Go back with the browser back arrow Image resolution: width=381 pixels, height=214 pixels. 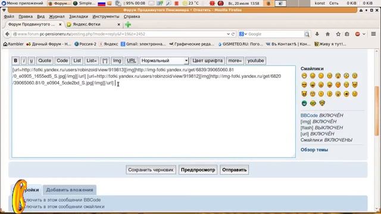(x=7, y=34)
